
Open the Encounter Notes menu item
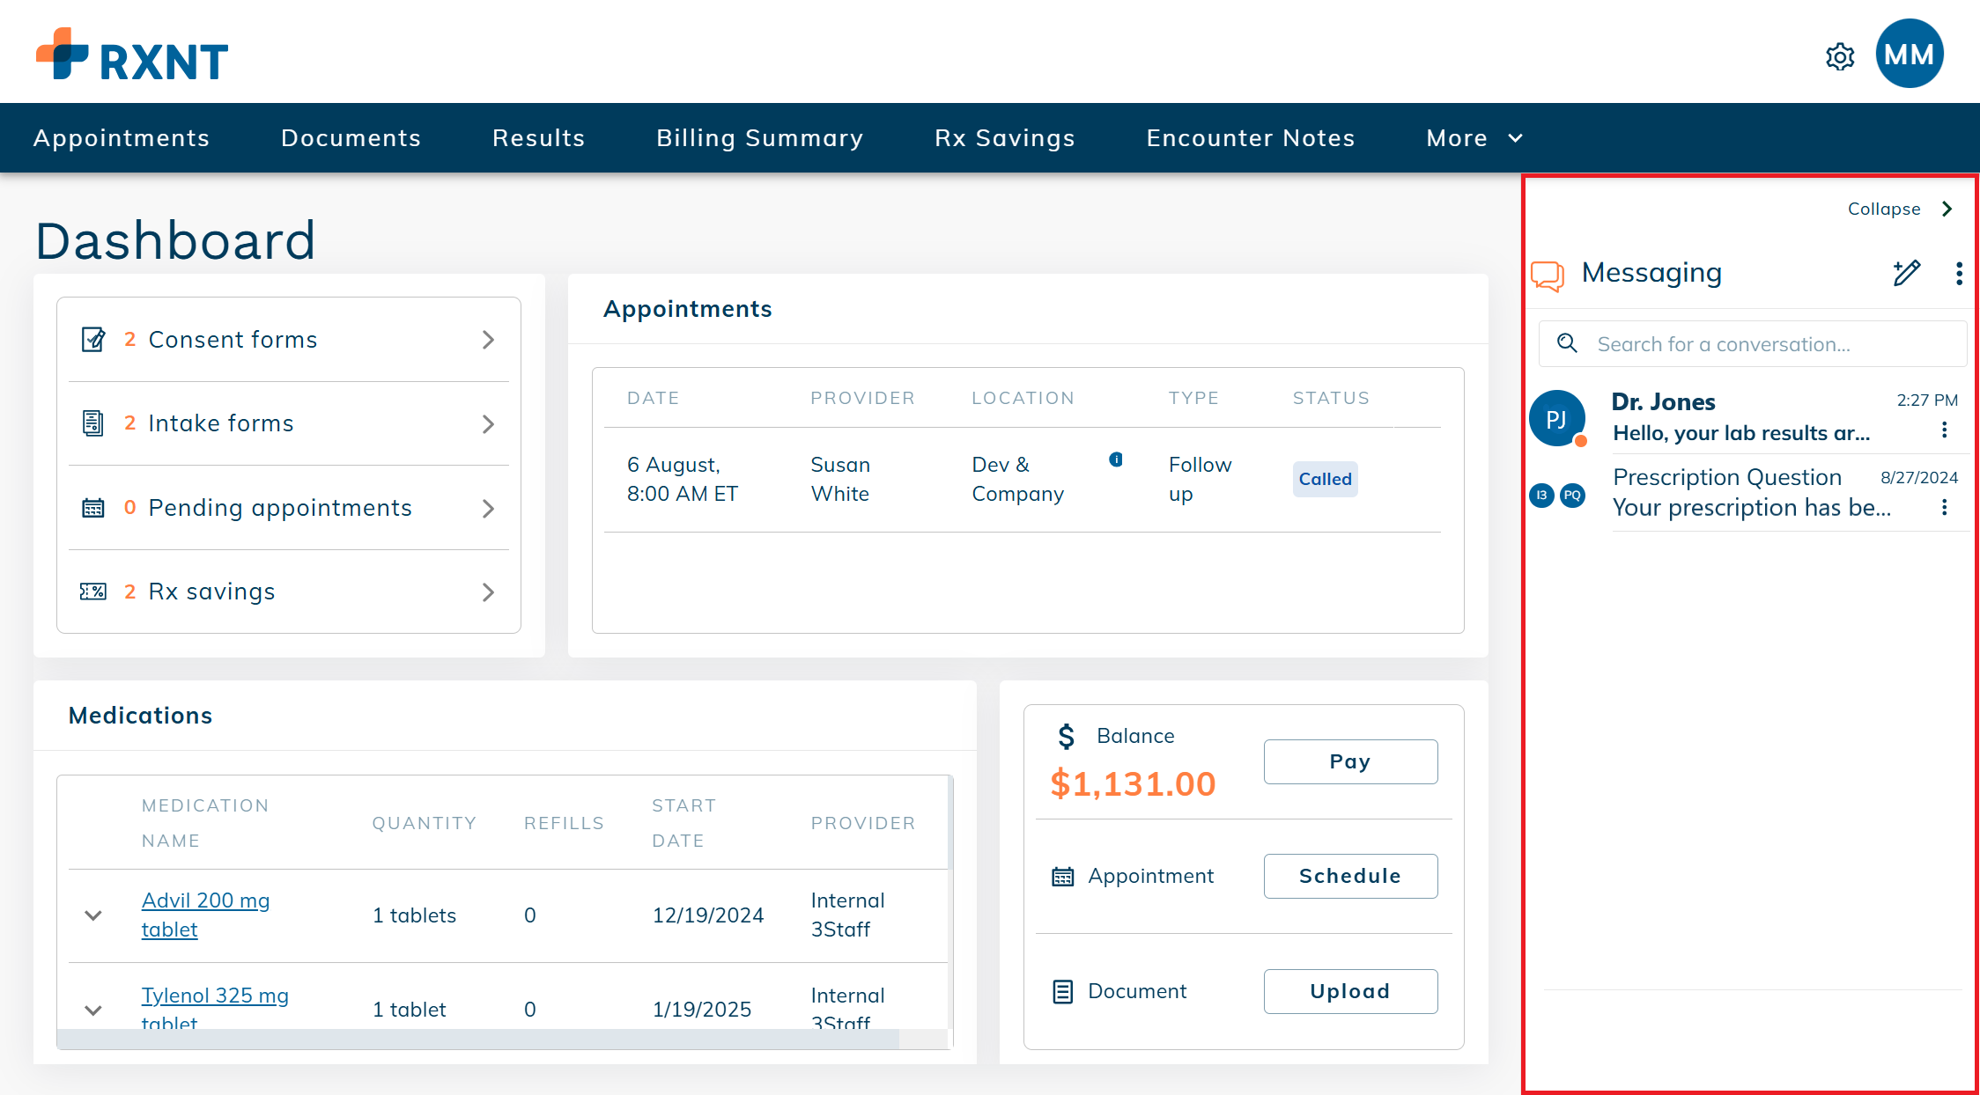pos(1250,138)
